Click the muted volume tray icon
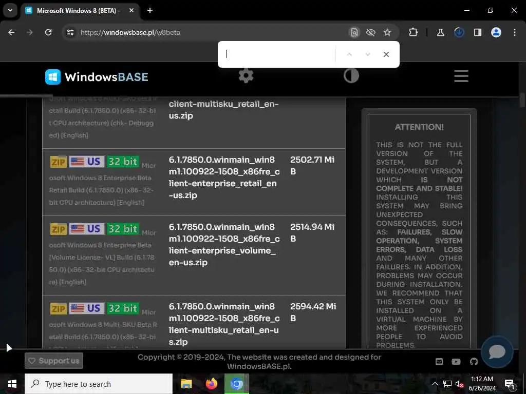The image size is (526, 394). point(459,384)
